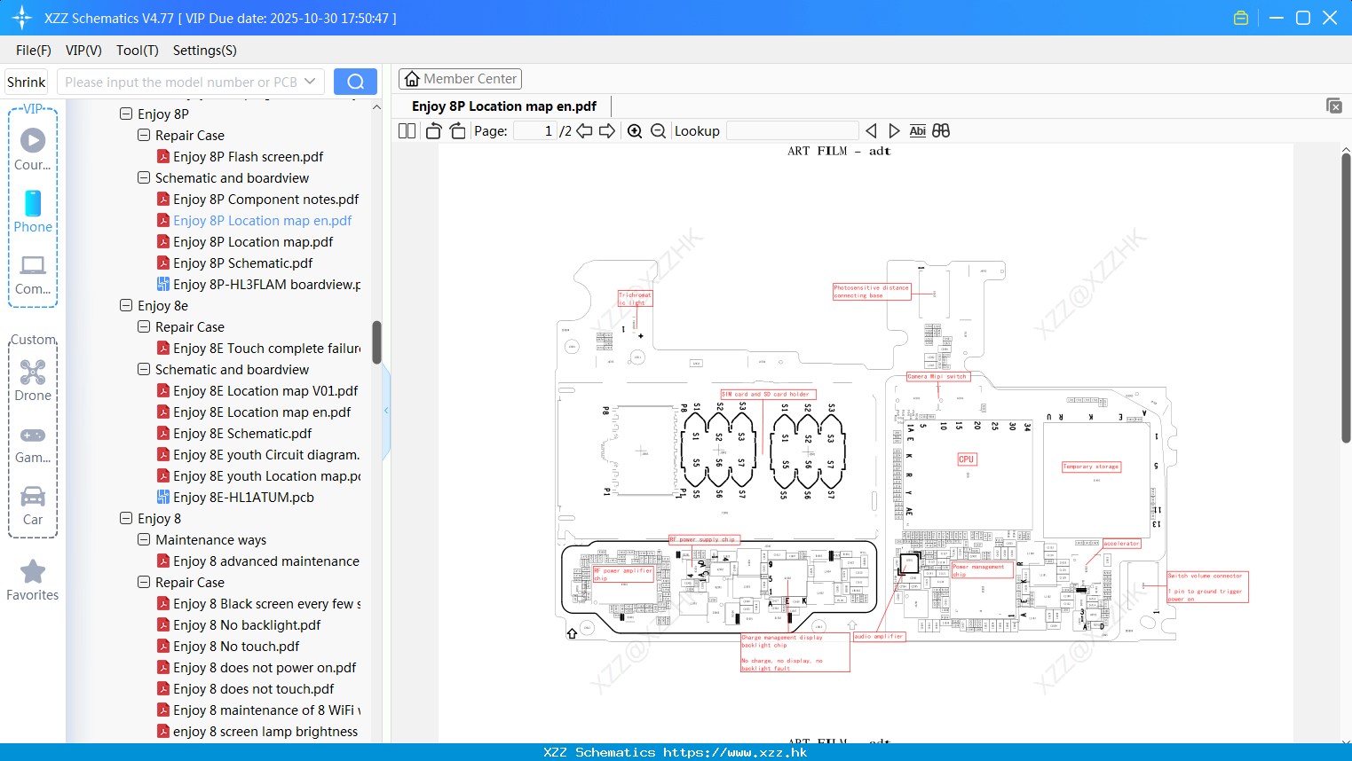Open the Settings(S) menu

205,51
